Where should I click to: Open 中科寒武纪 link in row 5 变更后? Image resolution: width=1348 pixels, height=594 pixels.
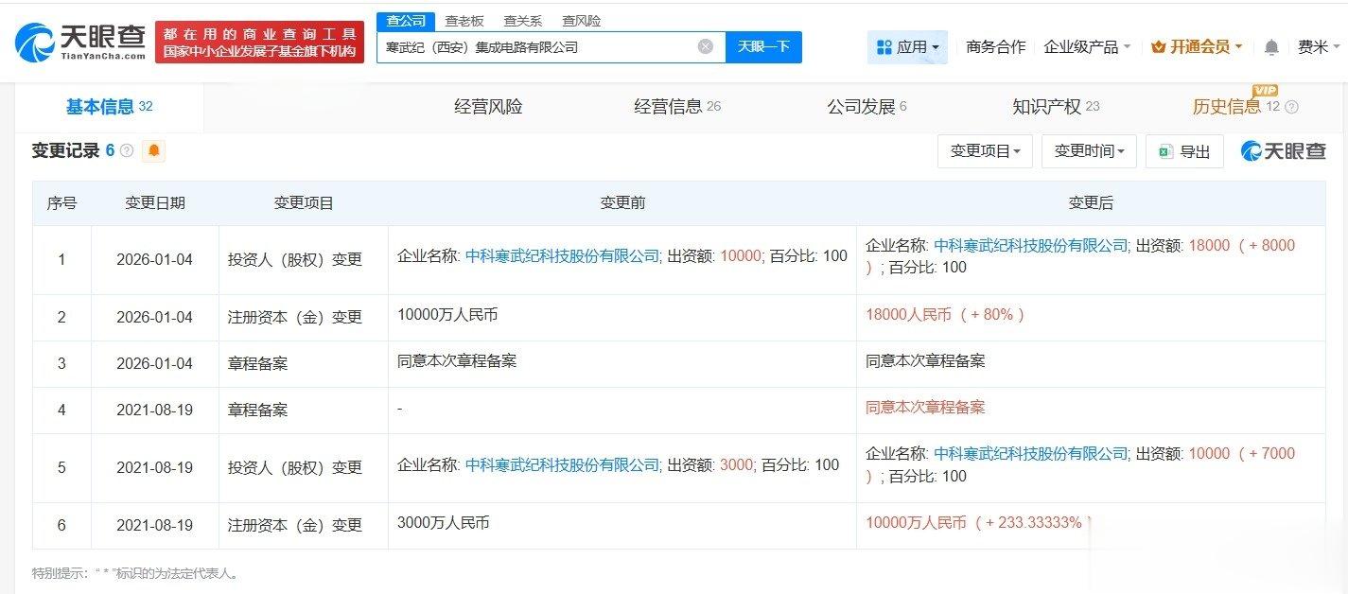click(x=1031, y=454)
